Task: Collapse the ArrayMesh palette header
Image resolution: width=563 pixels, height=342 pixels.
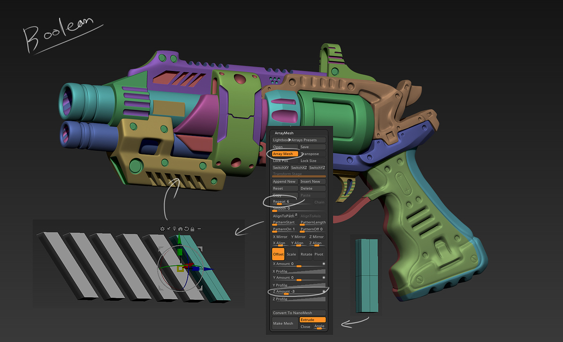Action: point(284,133)
